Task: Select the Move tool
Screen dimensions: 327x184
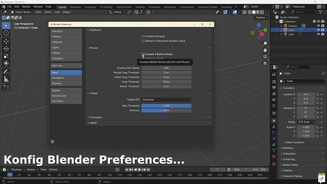Action: tap(6, 41)
